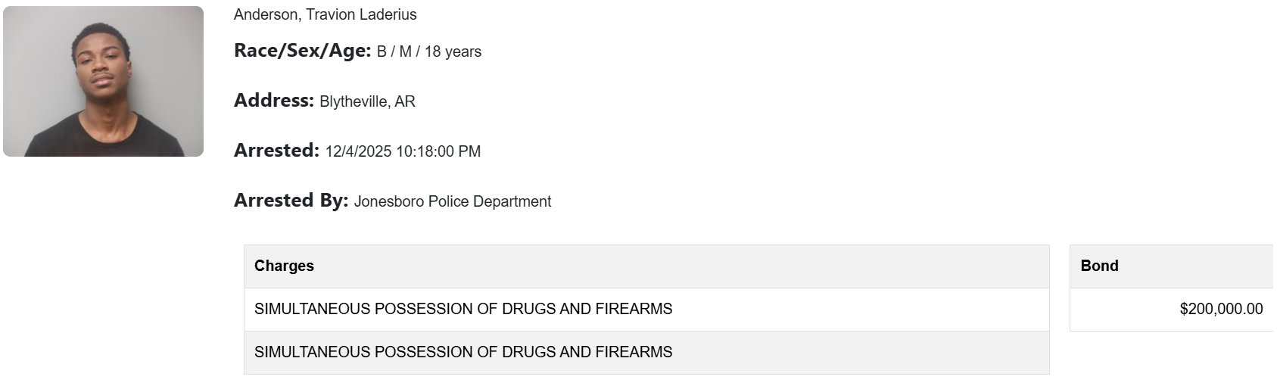The image size is (1277, 380).
Task: Select the Blytheville, AR address text
Action: [x=367, y=101]
